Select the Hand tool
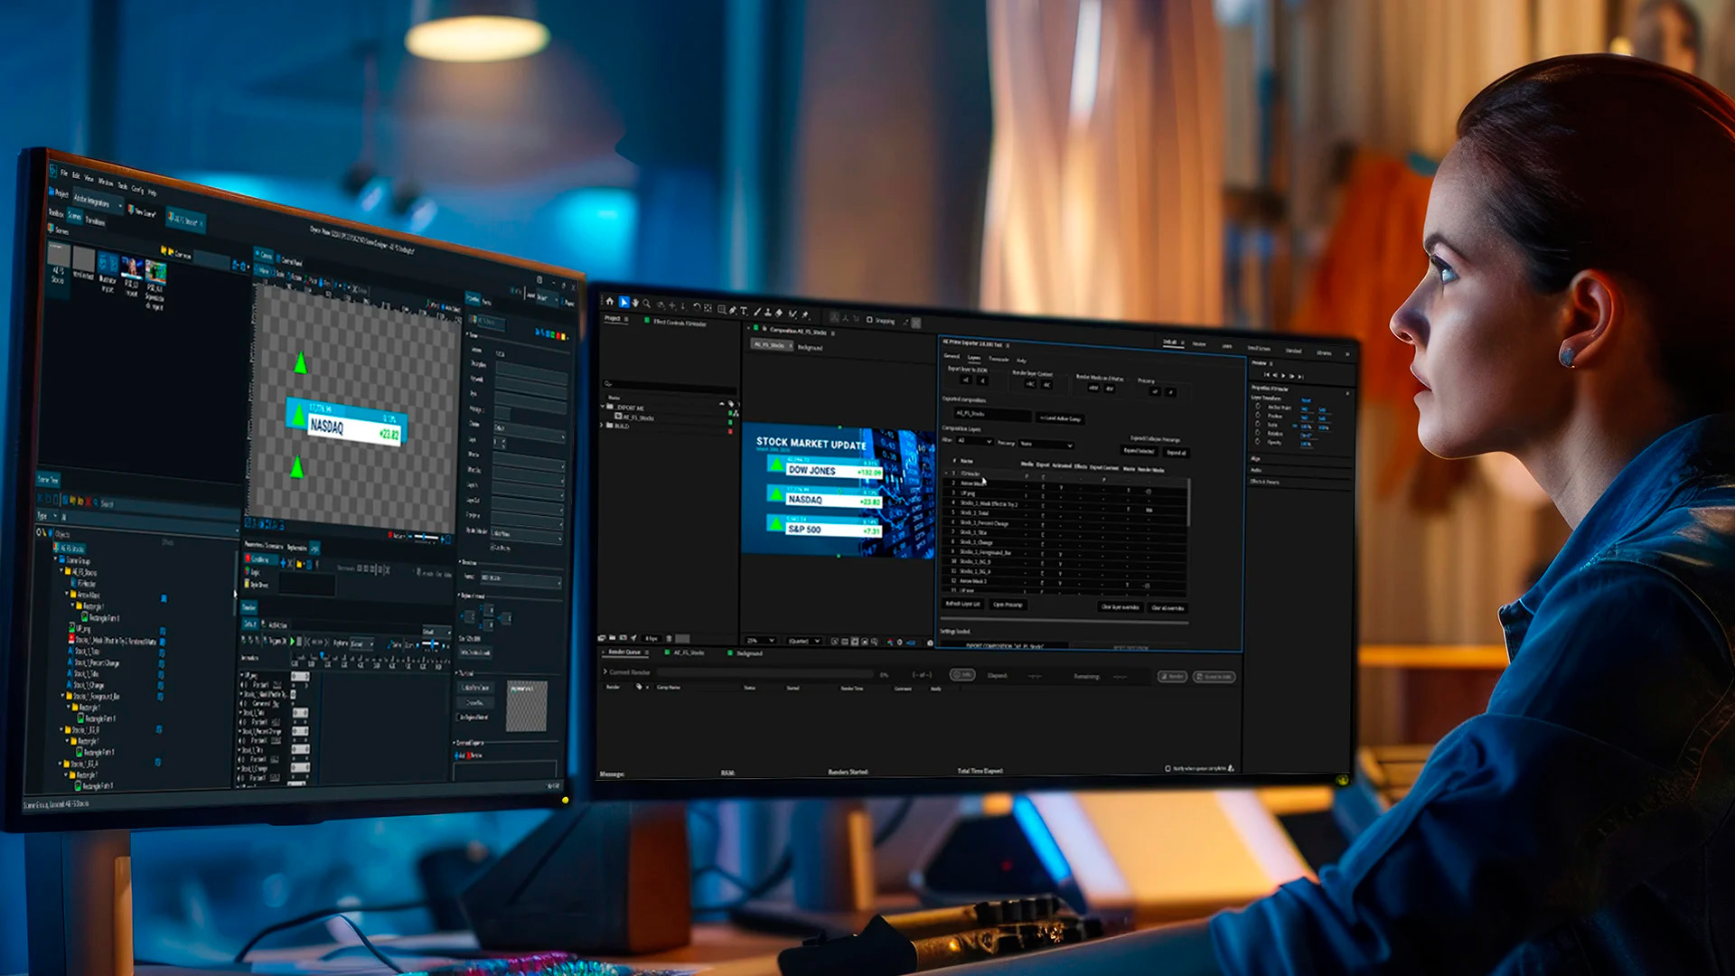The image size is (1735, 976). point(635,304)
